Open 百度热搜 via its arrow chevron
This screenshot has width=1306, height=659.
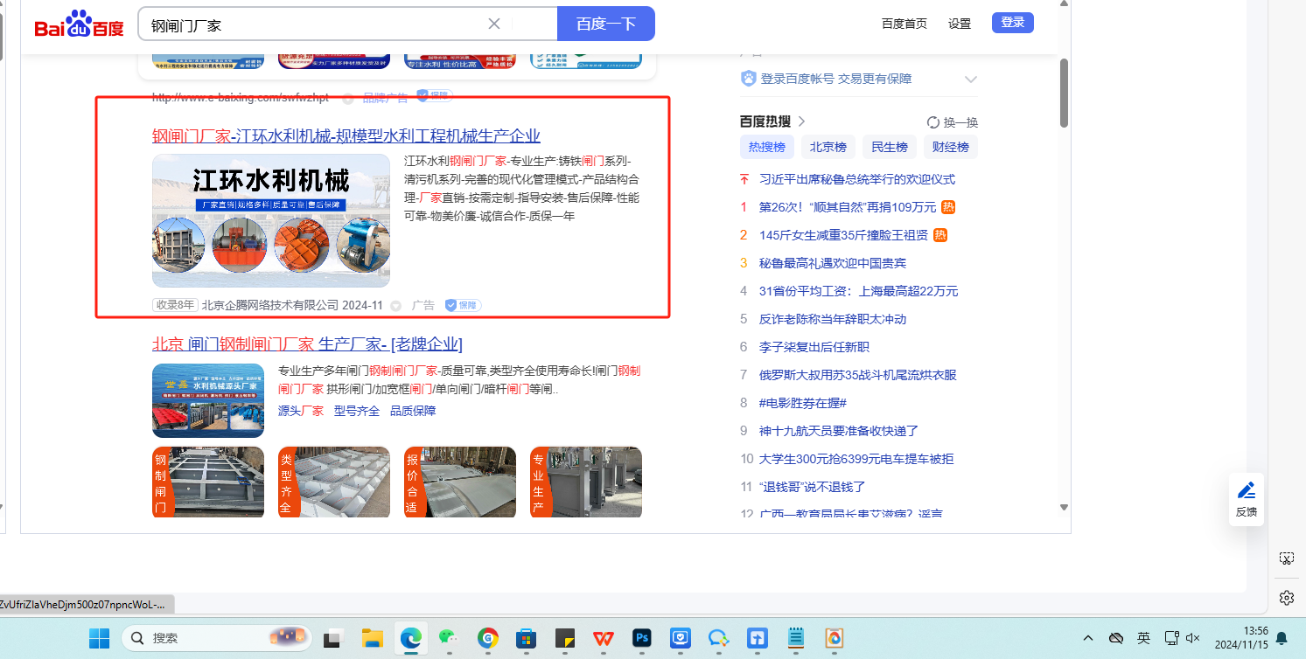(x=801, y=121)
